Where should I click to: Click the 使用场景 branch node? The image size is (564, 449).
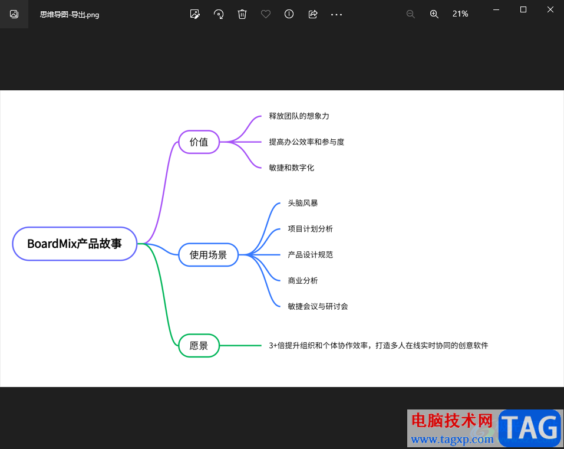point(208,255)
